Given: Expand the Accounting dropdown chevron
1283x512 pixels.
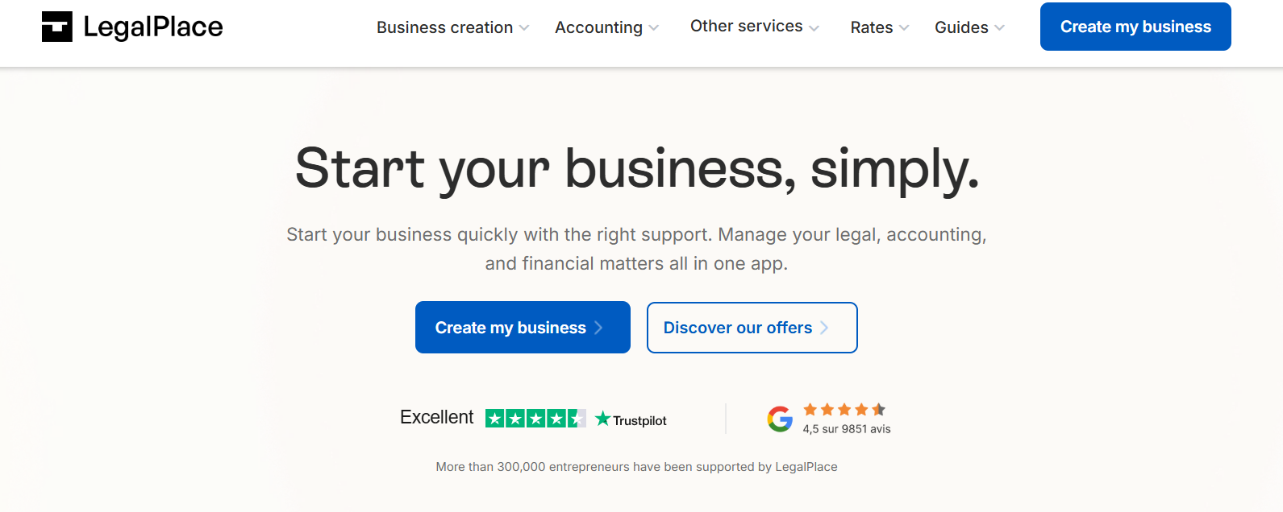Looking at the screenshot, I should (653, 28).
